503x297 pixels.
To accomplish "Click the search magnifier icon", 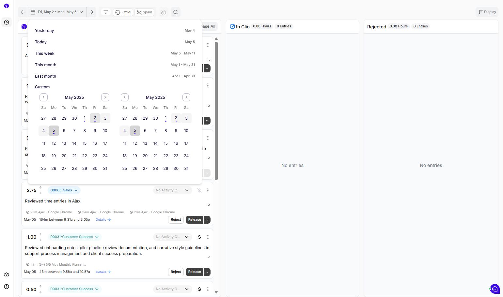I will 176,12.
